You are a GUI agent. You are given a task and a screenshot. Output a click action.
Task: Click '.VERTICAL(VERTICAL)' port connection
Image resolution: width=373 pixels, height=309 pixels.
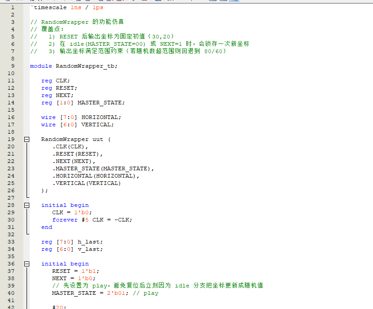tap(86, 184)
